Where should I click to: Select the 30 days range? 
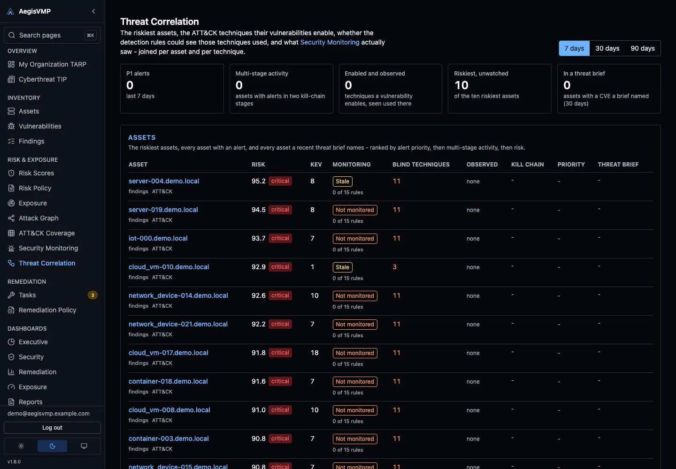pos(607,48)
